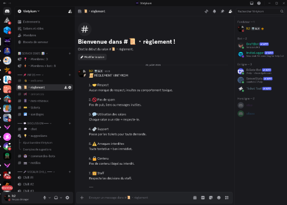
Task: Switch to chat channel
Action: (x=44, y=129)
